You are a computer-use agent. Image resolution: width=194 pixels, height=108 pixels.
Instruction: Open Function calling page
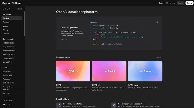point(8,58)
